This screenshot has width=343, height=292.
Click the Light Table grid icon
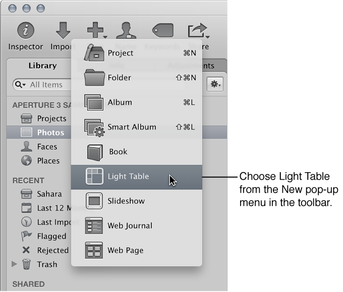click(94, 176)
